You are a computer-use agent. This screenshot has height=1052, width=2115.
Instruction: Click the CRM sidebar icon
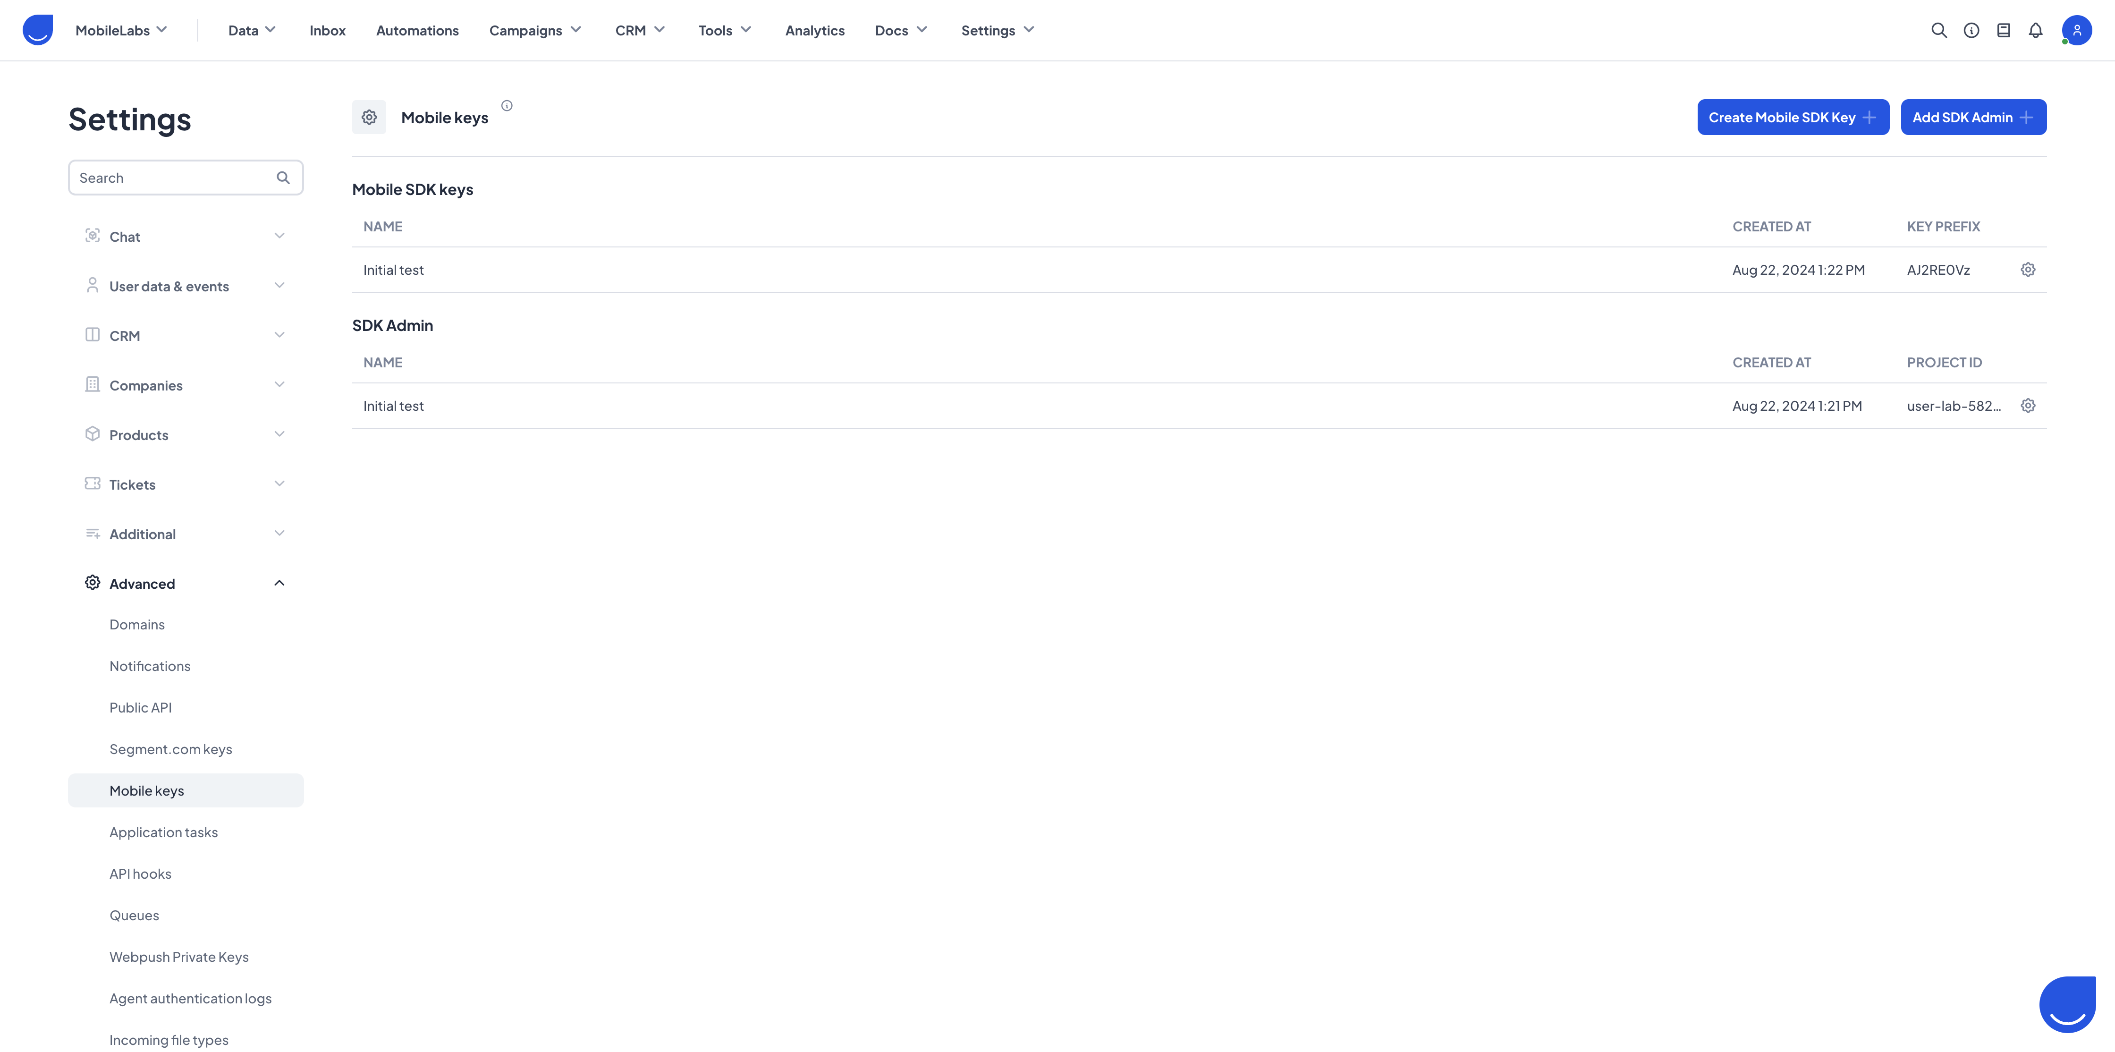tap(92, 335)
